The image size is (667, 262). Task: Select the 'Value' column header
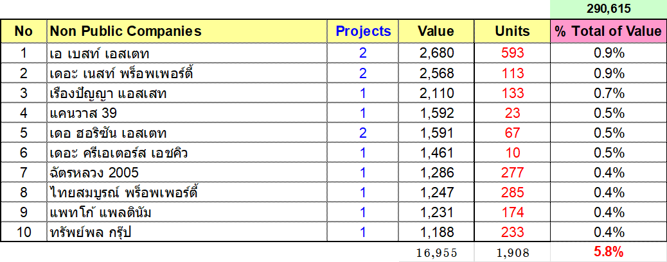(436, 31)
